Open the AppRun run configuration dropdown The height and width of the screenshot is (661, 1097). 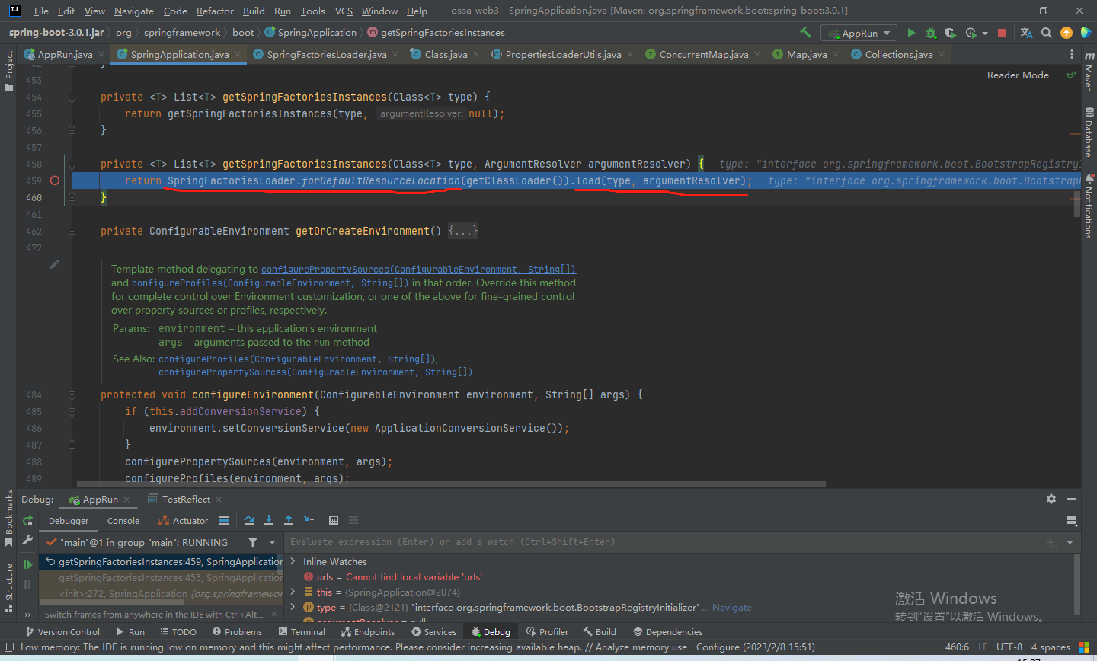(859, 33)
